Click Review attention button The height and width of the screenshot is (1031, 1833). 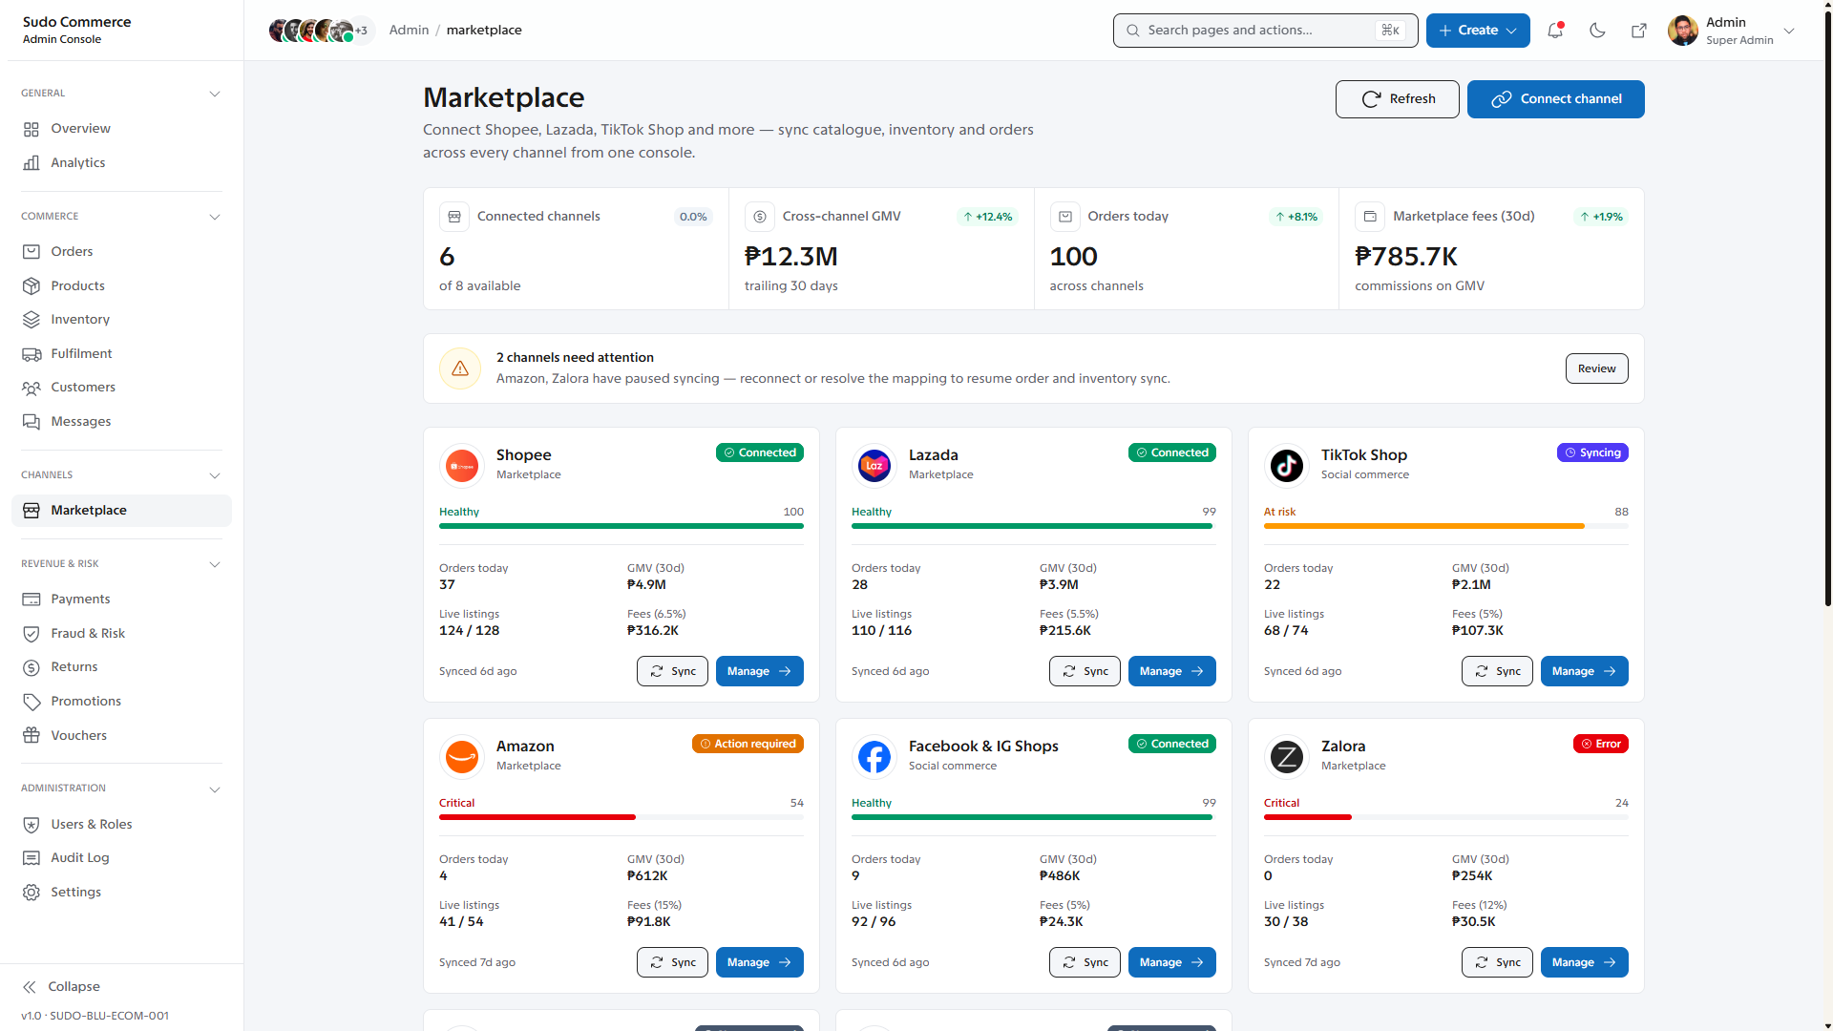click(x=1596, y=368)
